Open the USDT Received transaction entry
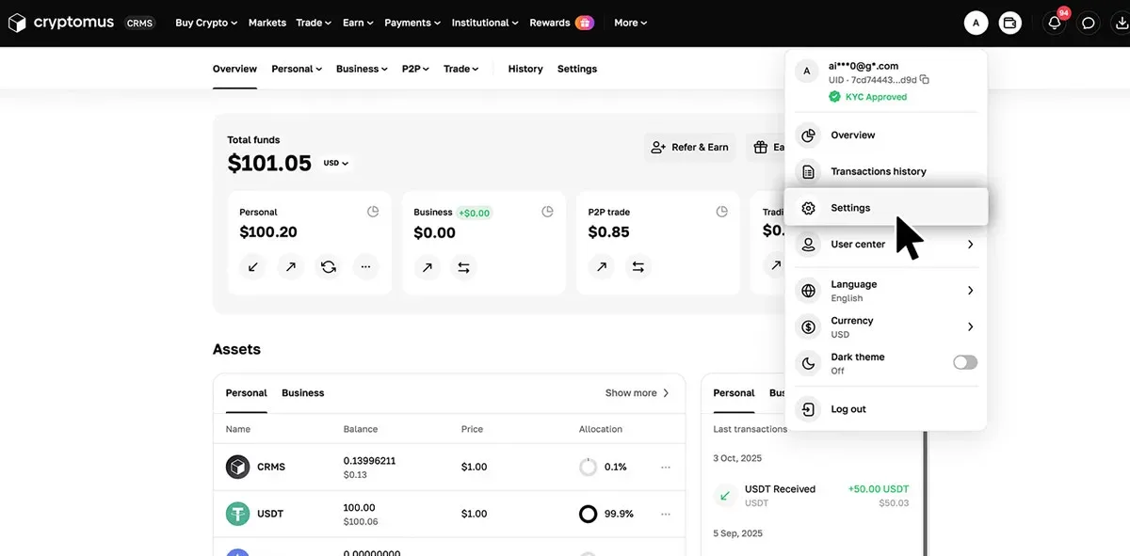This screenshot has height=556, width=1130. coord(810,495)
